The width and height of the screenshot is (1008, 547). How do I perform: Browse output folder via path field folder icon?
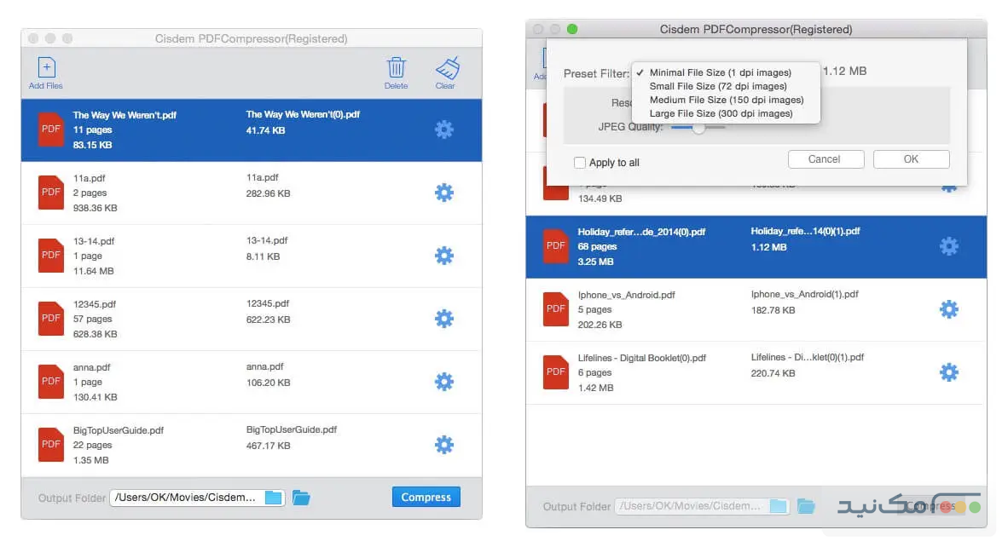click(273, 498)
